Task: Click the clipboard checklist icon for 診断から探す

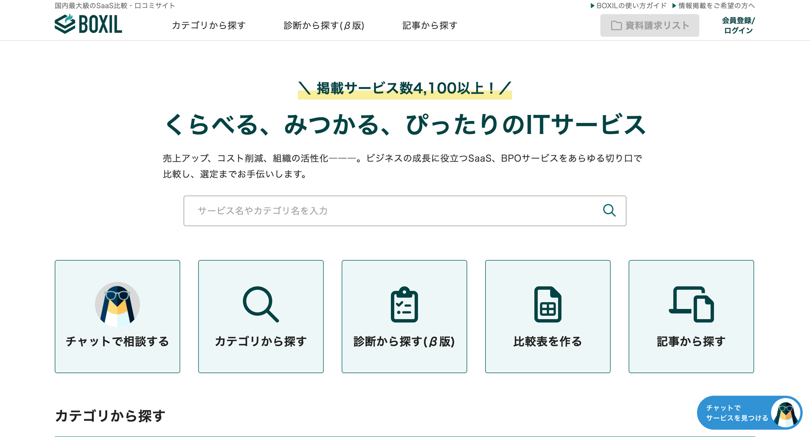Action: pos(404,304)
